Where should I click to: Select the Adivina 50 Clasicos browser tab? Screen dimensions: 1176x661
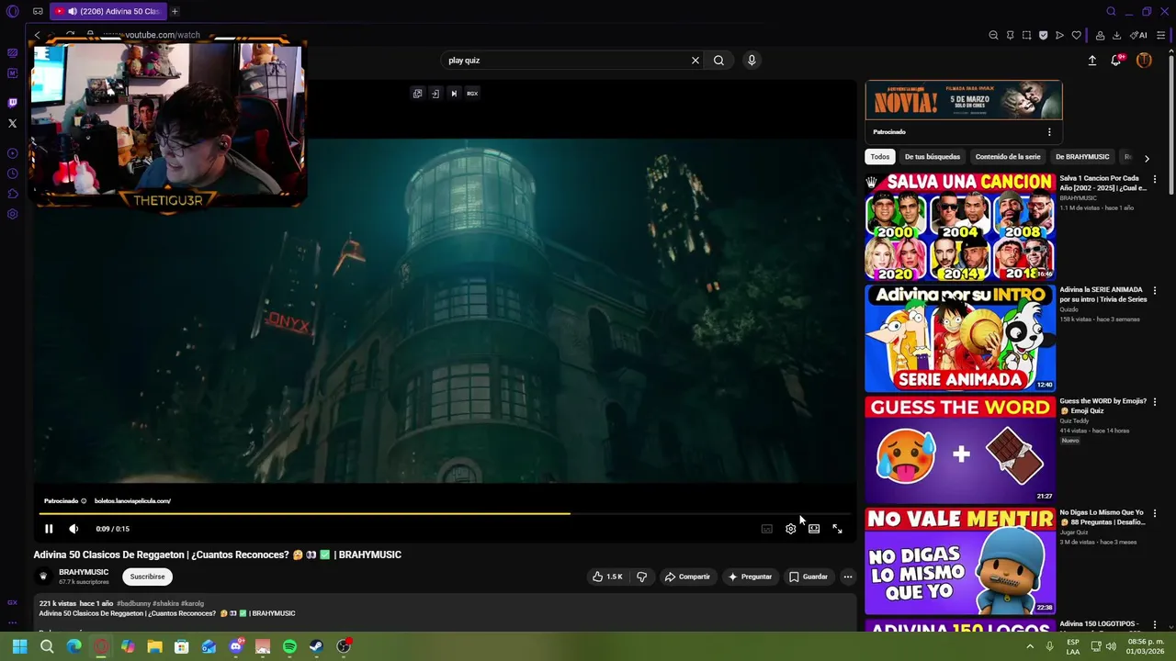tap(107, 11)
